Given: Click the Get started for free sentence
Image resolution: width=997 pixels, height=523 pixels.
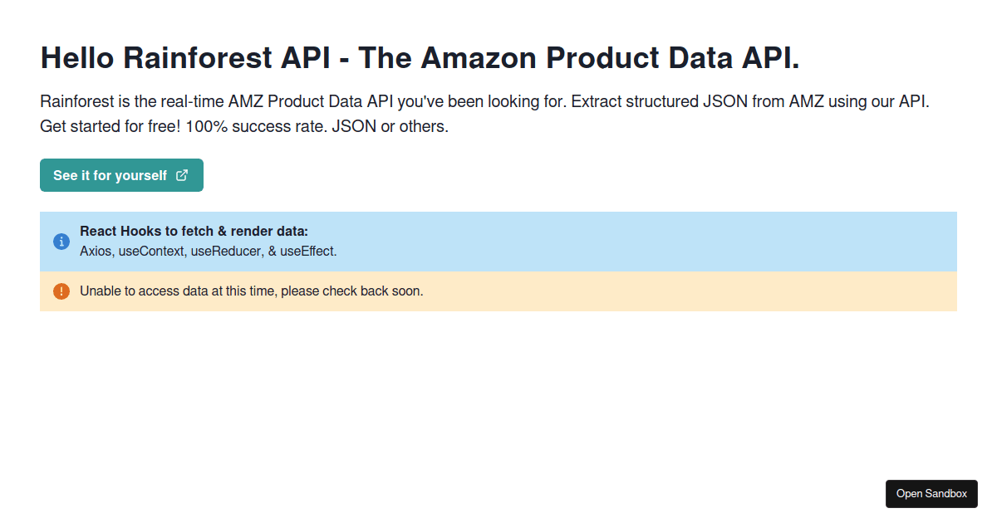Looking at the screenshot, I should point(111,127).
